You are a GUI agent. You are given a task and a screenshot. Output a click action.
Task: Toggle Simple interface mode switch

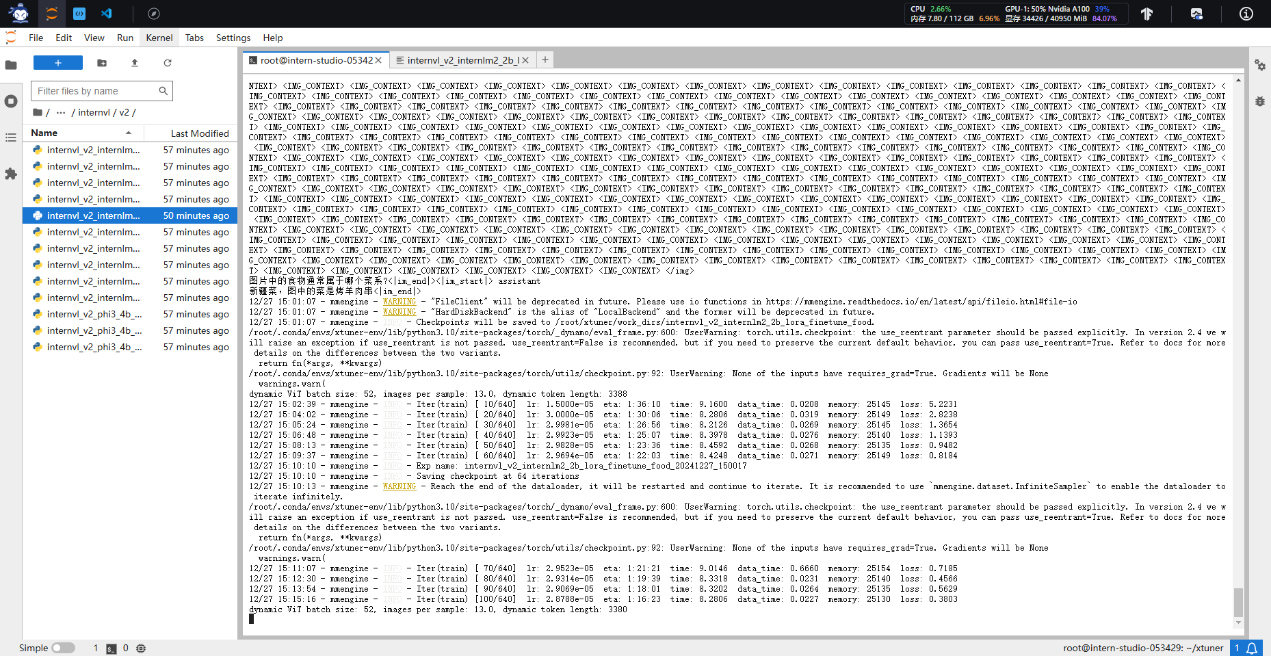[63, 648]
